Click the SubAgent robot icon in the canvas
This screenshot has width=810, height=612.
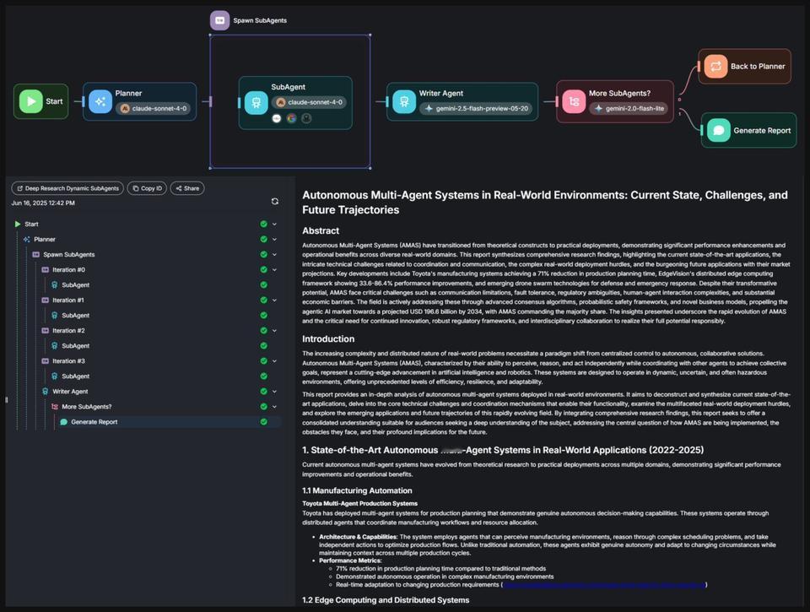coord(256,102)
